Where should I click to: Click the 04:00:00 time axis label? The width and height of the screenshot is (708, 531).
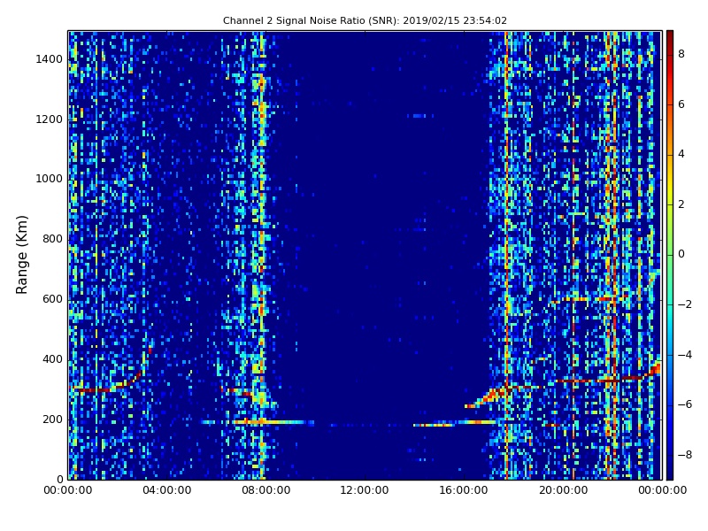click(x=167, y=490)
